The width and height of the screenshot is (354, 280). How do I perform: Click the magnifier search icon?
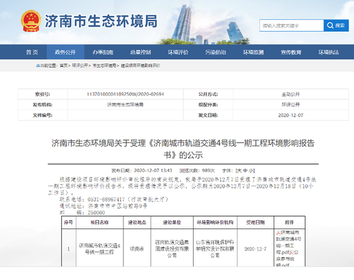(x=330, y=26)
